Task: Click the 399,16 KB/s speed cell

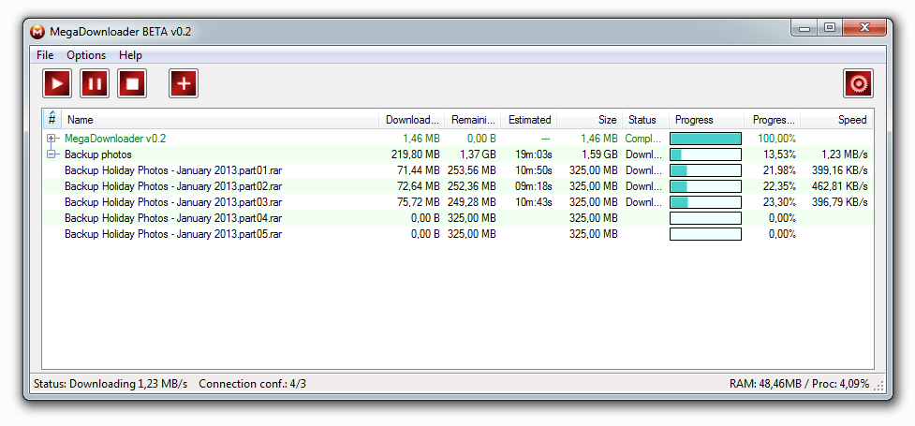Action: coord(840,170)
